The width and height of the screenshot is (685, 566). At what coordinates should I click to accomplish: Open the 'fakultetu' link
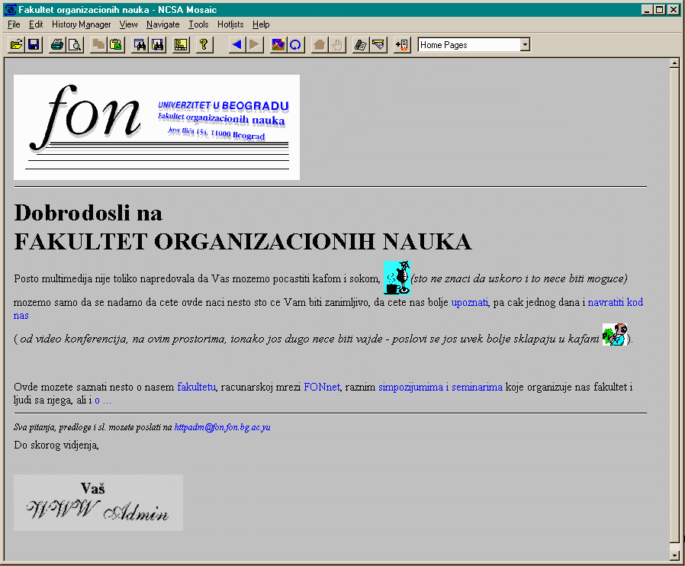point(196,387)
